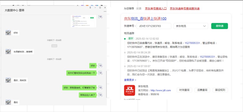Click the '那我这边入库了' green message
Screen dimensions: 243x112
[88, 95]
